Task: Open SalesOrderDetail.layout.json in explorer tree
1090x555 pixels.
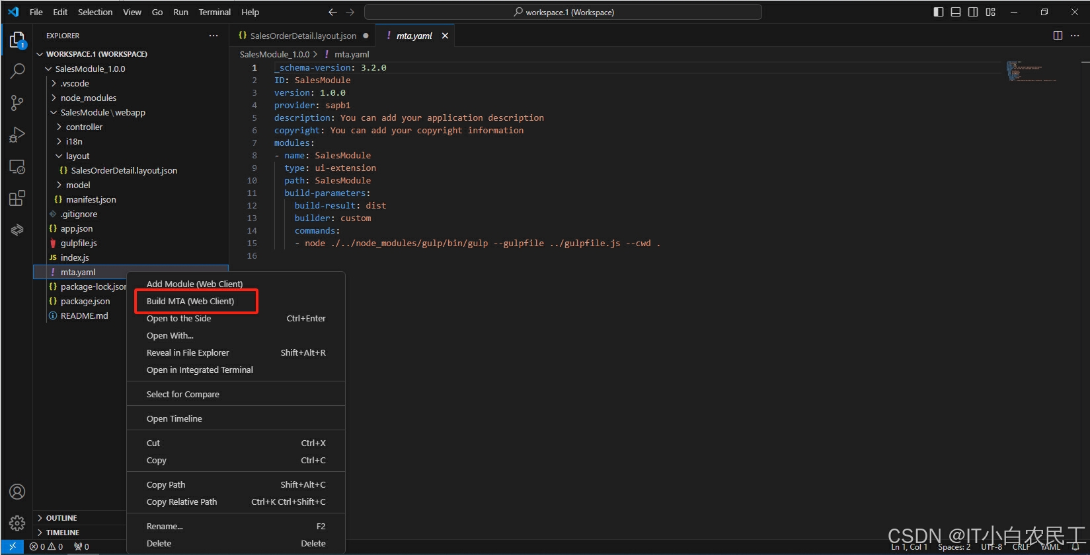Action: click(x=132, y=170)
